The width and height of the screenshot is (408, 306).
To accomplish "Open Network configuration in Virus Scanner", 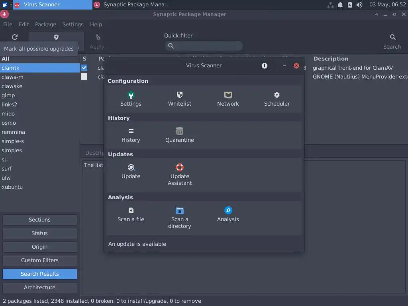I will tap(228, 99).
